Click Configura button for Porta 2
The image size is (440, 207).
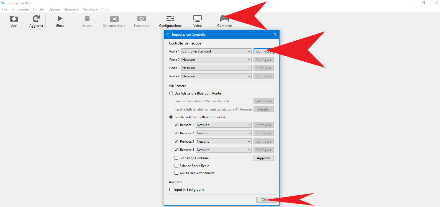pos(264,60)
